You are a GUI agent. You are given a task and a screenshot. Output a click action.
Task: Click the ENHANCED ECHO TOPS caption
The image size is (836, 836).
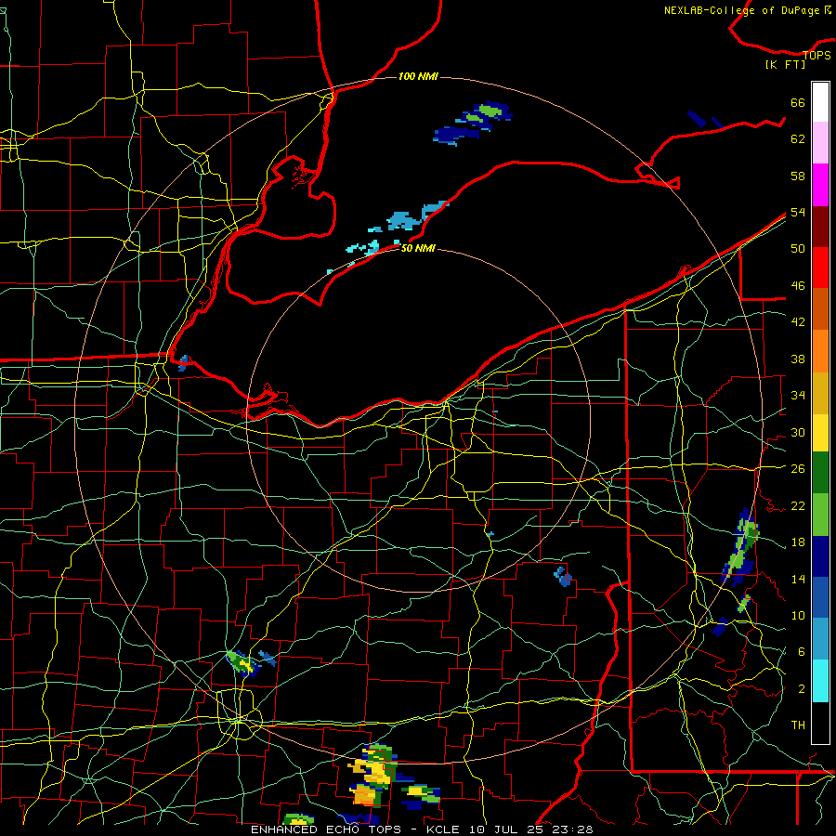click(x=326, y=829)
